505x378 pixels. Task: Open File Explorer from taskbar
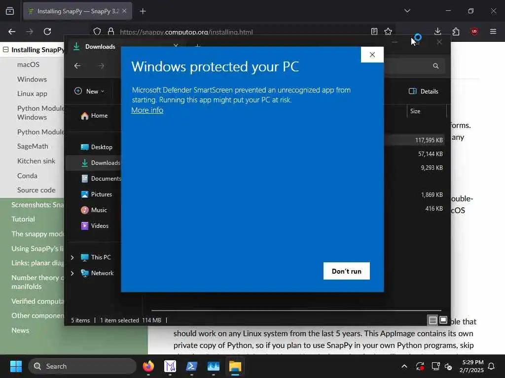point(235,366)
